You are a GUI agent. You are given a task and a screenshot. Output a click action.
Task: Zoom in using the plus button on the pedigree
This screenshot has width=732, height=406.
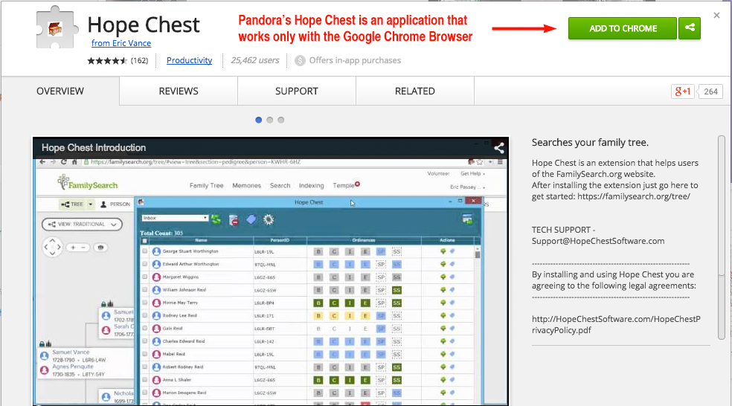(74, 248)
